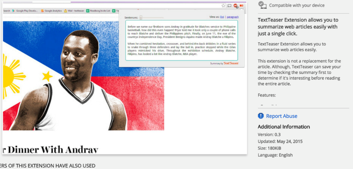Click the TextTeaser brand link in popup

coord(231,63)
